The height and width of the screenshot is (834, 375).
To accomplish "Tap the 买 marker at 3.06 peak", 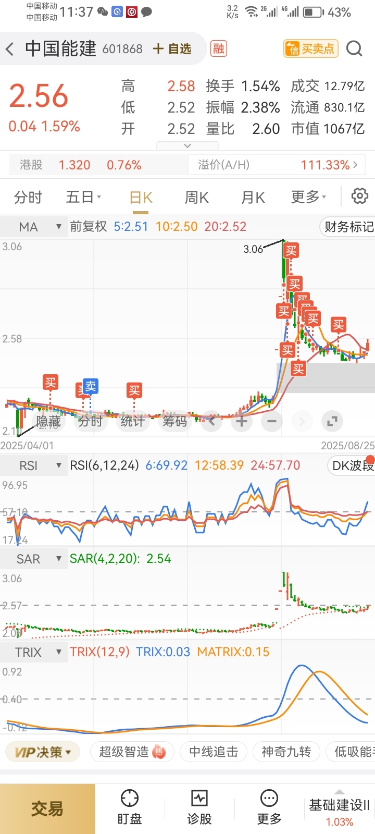I will tap(291, 251).
